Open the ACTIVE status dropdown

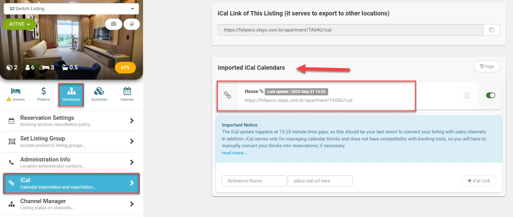19,24
